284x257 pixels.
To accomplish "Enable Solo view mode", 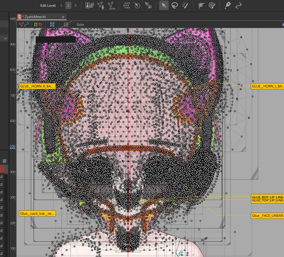I will [80, 25].
